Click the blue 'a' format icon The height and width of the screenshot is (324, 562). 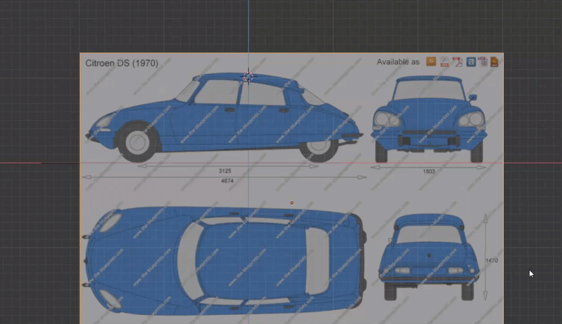coord(471,62)
